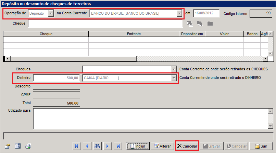
Task: Go to the previous record arrow
Action: point(87,146)
